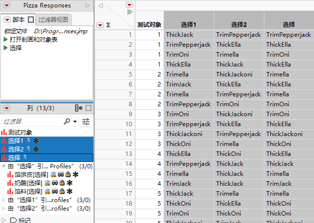Screen dimensions: 314x223
Task: Click the filter settings sliders button
Action: (86, 122)
